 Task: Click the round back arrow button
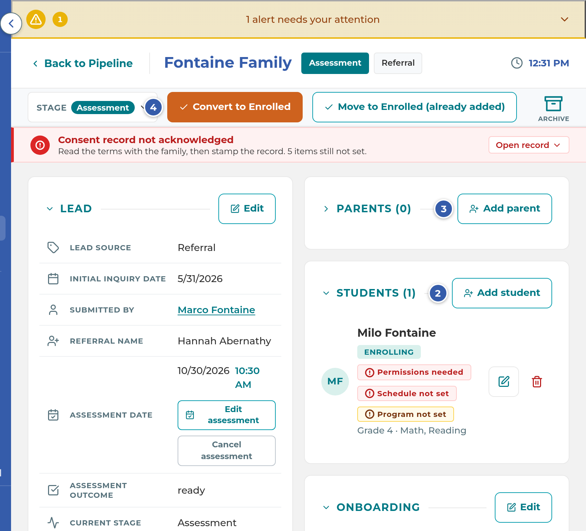coord(11,24)
